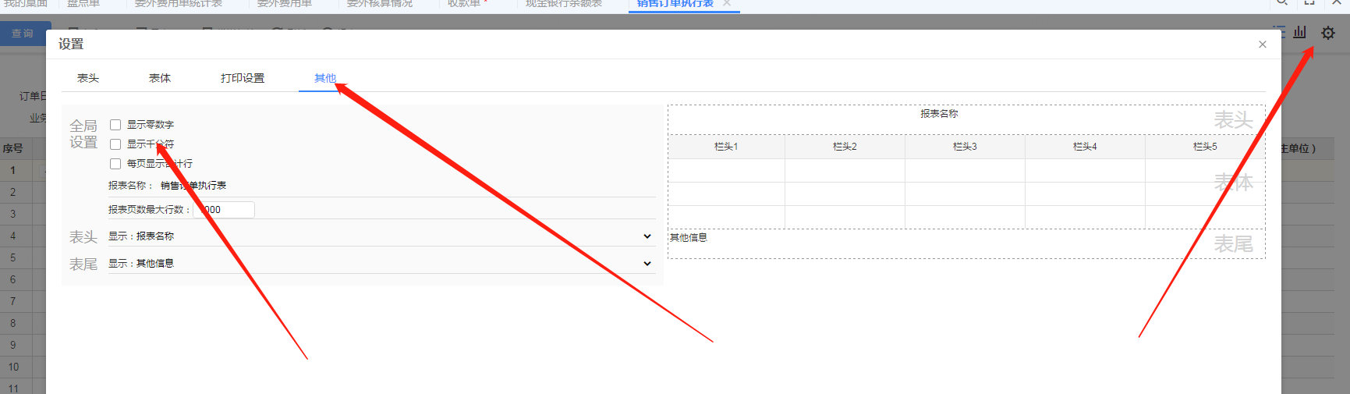Check the 每页显示合计行 option
Screen dimensions: 1350x394
(115, 164)
